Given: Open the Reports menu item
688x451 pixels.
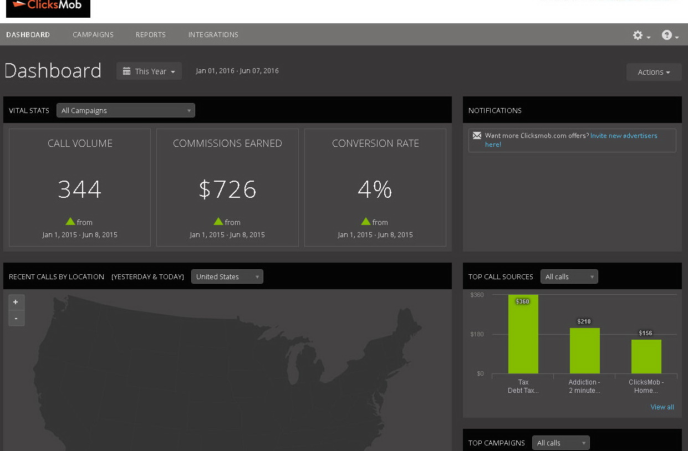Looking at the screenshot, I should (x=151, y=34).
